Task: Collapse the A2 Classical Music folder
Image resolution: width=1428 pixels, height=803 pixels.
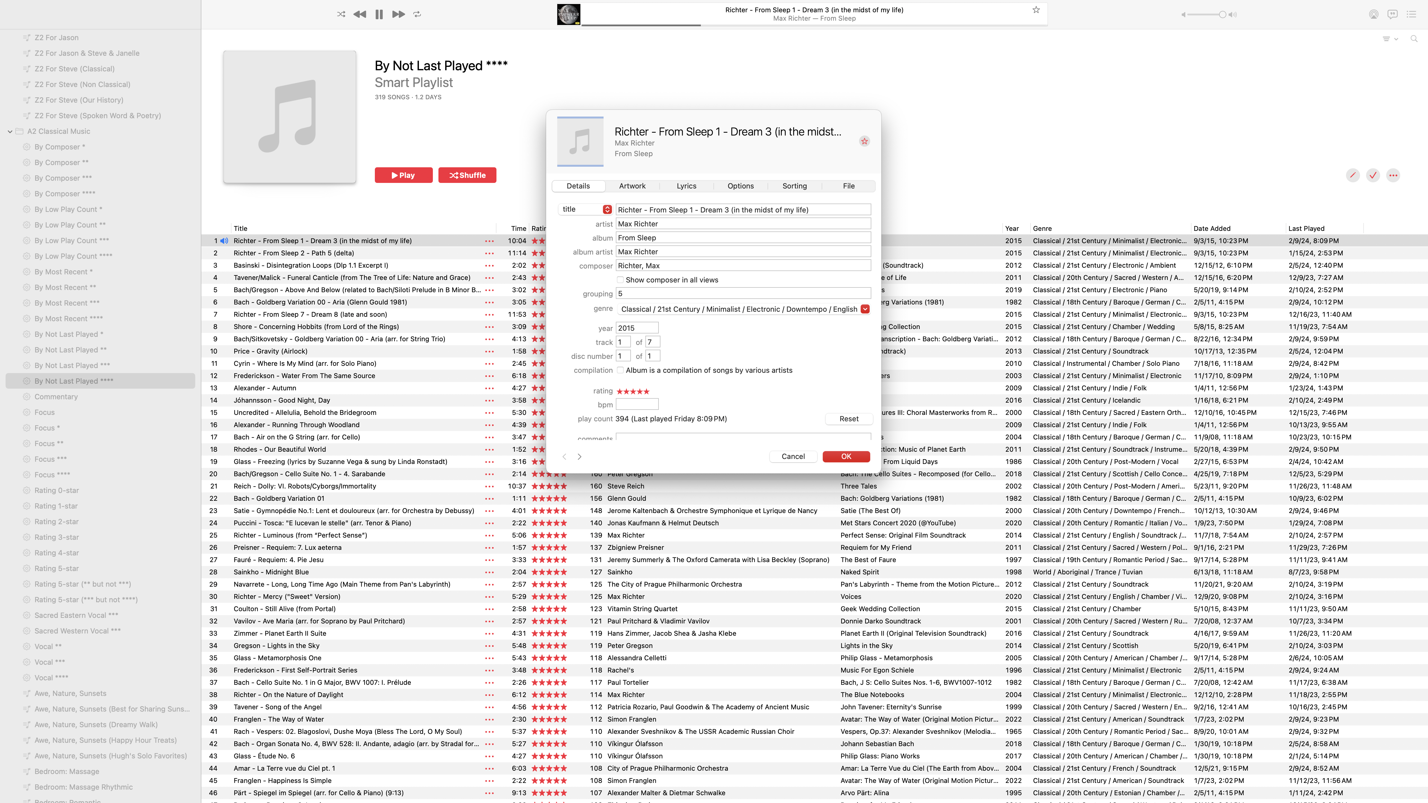Action: [10, 131]
